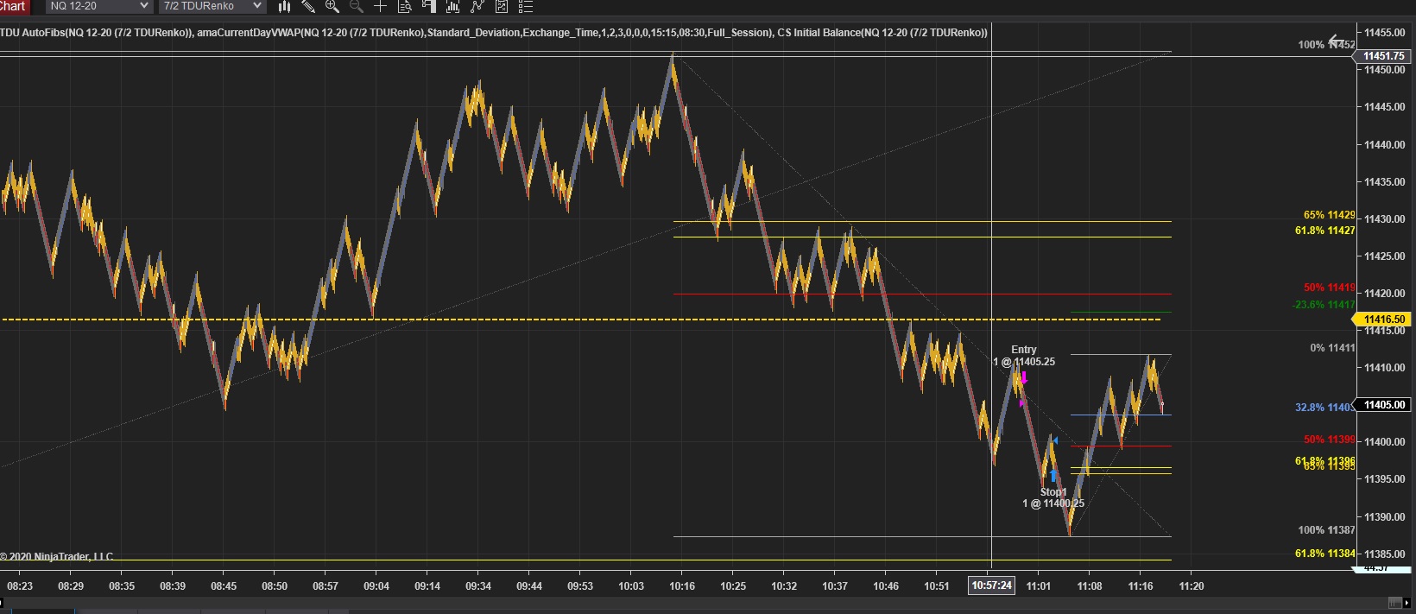Click the 11451.75 price marker

1382,56
